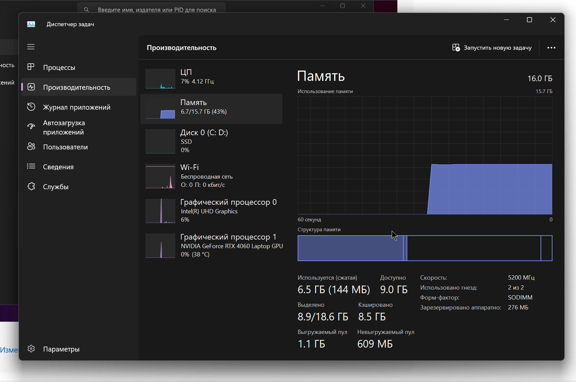Select the Память graph thumbnail
Screen dimensions: 576x382
click(160, 109)
